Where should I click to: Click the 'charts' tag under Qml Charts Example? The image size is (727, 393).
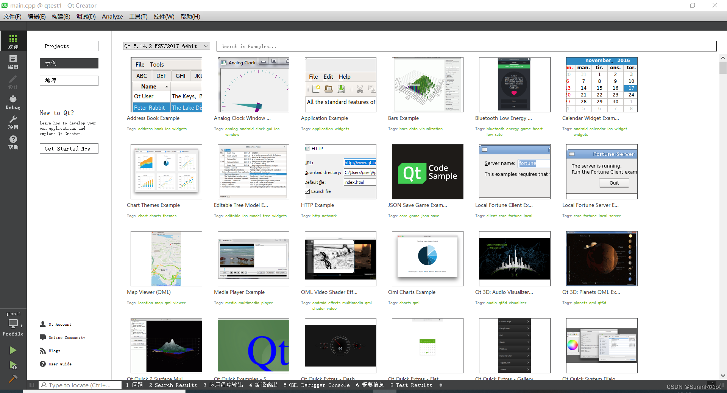(x=405, y=303)
